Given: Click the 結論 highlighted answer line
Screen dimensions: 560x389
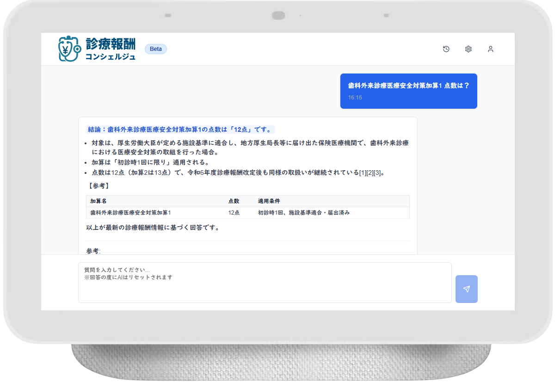Looking at the screenshot, I should click(181, 130).
